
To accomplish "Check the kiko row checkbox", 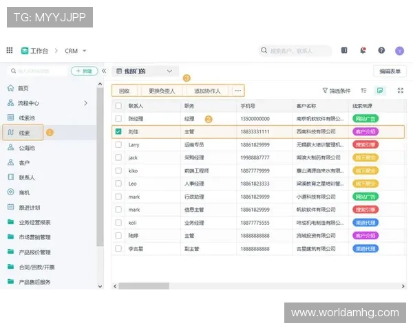I will (x=118, y=170).
